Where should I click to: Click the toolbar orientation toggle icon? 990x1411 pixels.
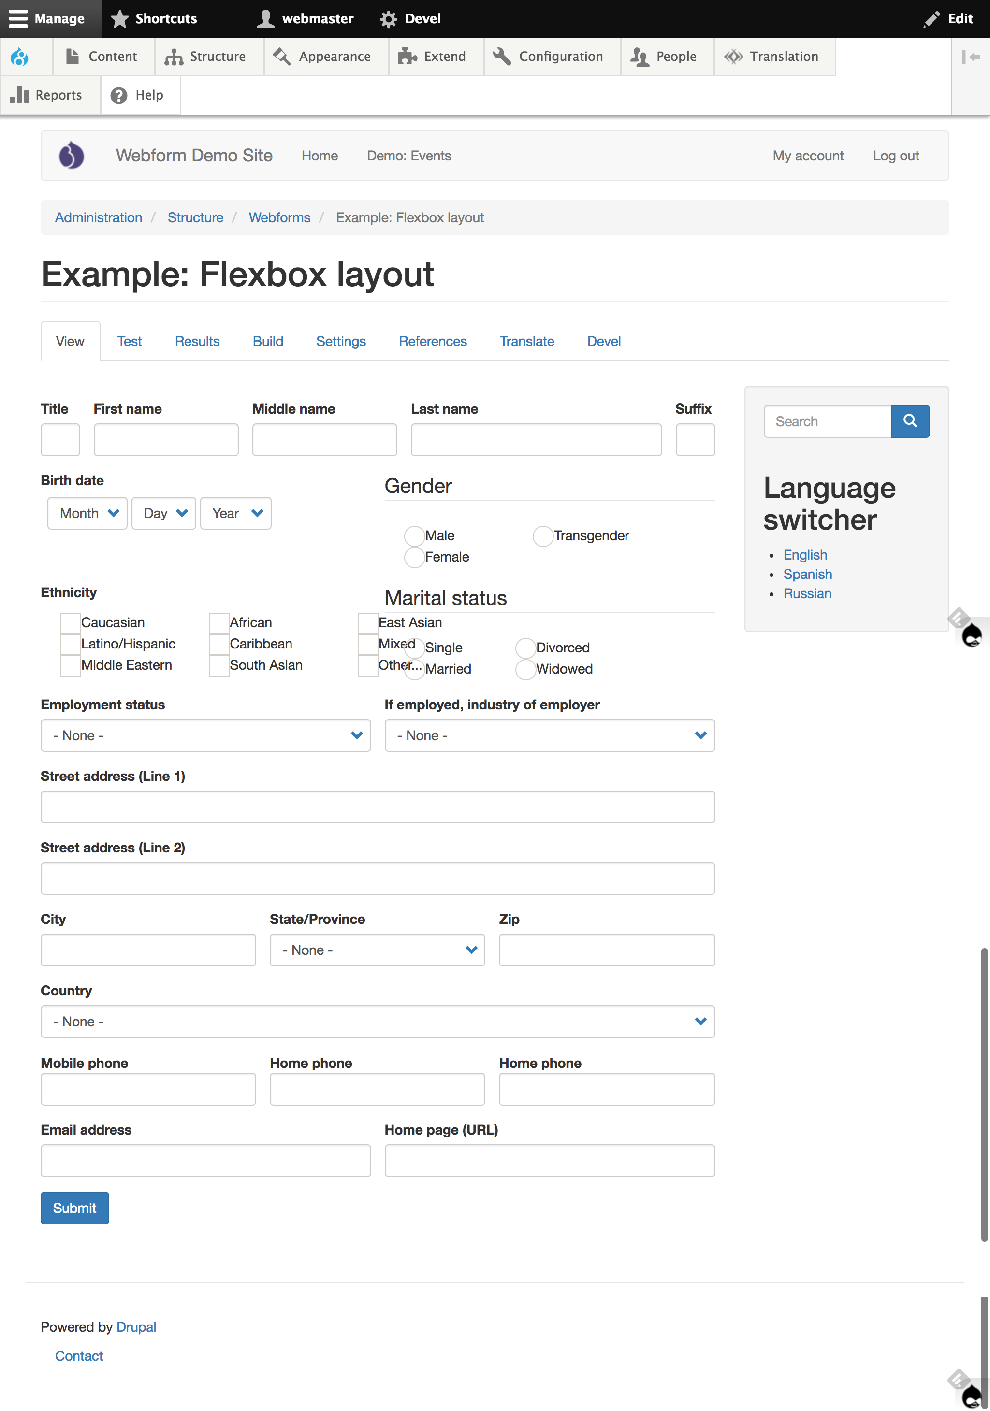(x=970, y=57)
